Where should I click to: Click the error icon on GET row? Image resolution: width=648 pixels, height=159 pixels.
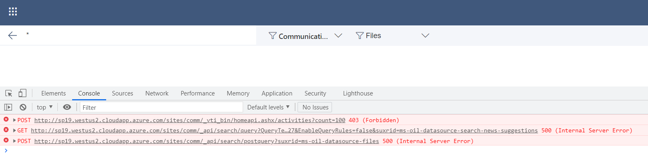[x=6, y=129]
